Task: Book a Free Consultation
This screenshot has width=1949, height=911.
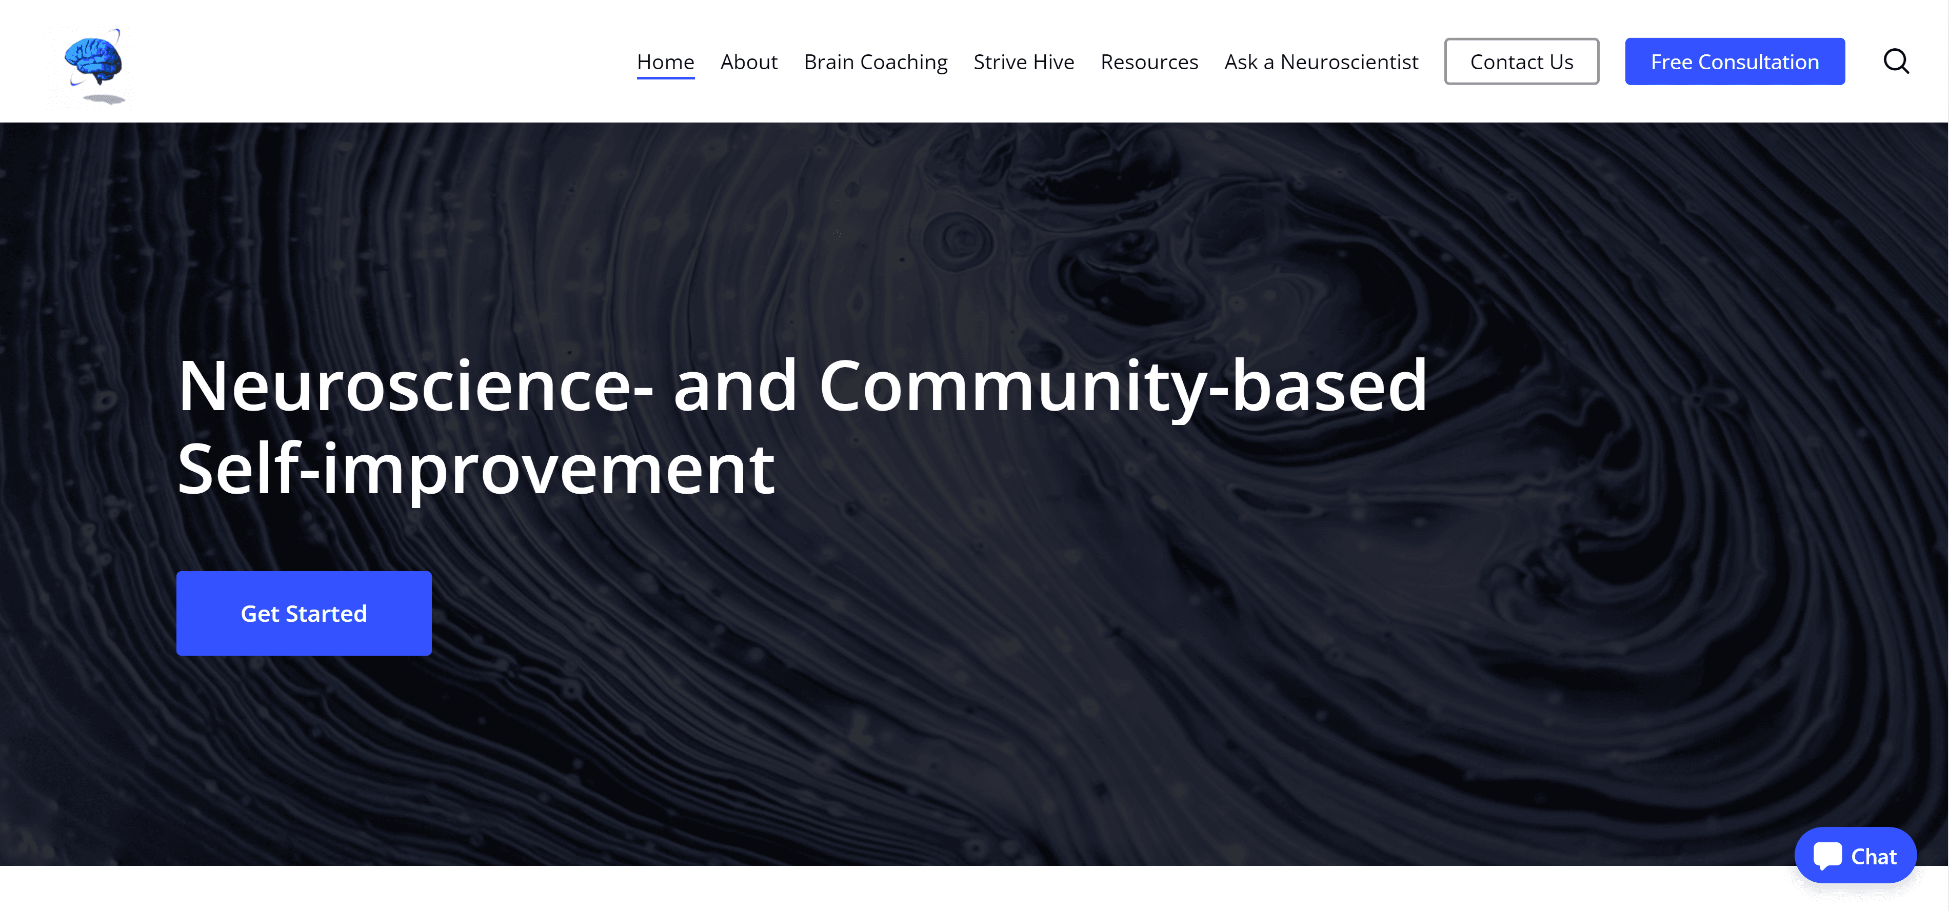Action: point(1734,61)
